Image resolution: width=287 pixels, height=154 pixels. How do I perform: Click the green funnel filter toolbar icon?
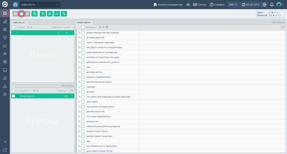pyautogui.click(x=43, y=14)
